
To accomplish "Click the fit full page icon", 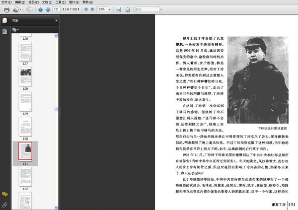I will tap(128, 9).
